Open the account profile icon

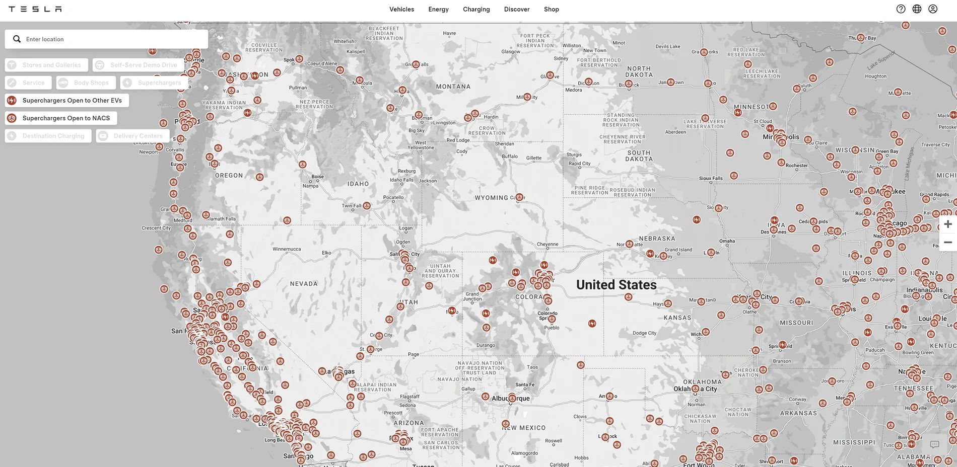(933, 9)
